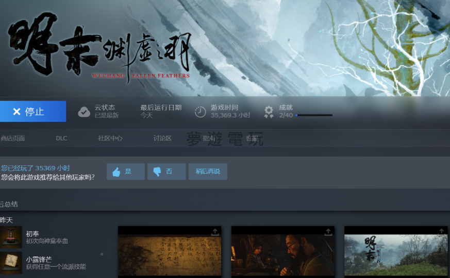The width and height of the screenshot is (450, 278).
Task: Open the 客服 support tab
Action: [252, 138]
